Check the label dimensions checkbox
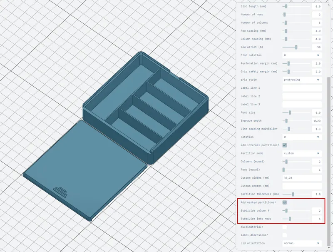This screenshot has width=333, height=252. pyautogui.click(x=285, y=235)
